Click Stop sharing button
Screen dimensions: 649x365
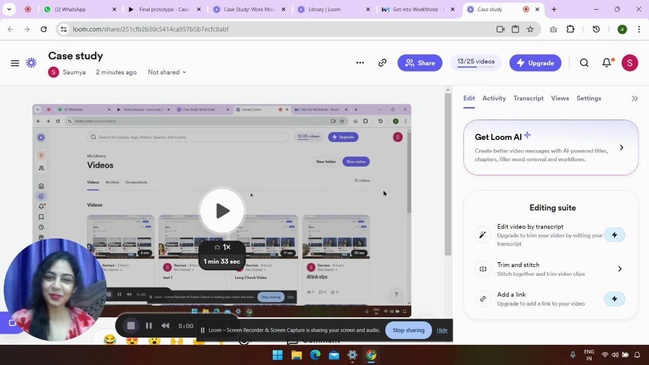(x=408, y=330)
